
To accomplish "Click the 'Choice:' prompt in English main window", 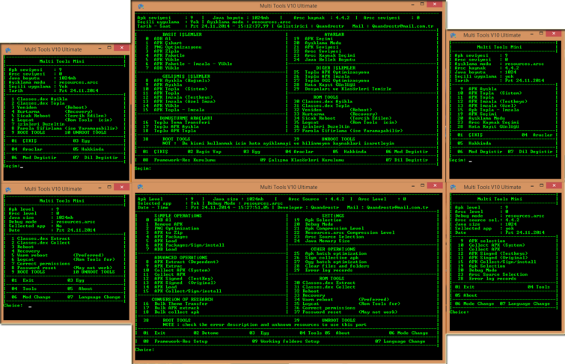I will point(144,350).
